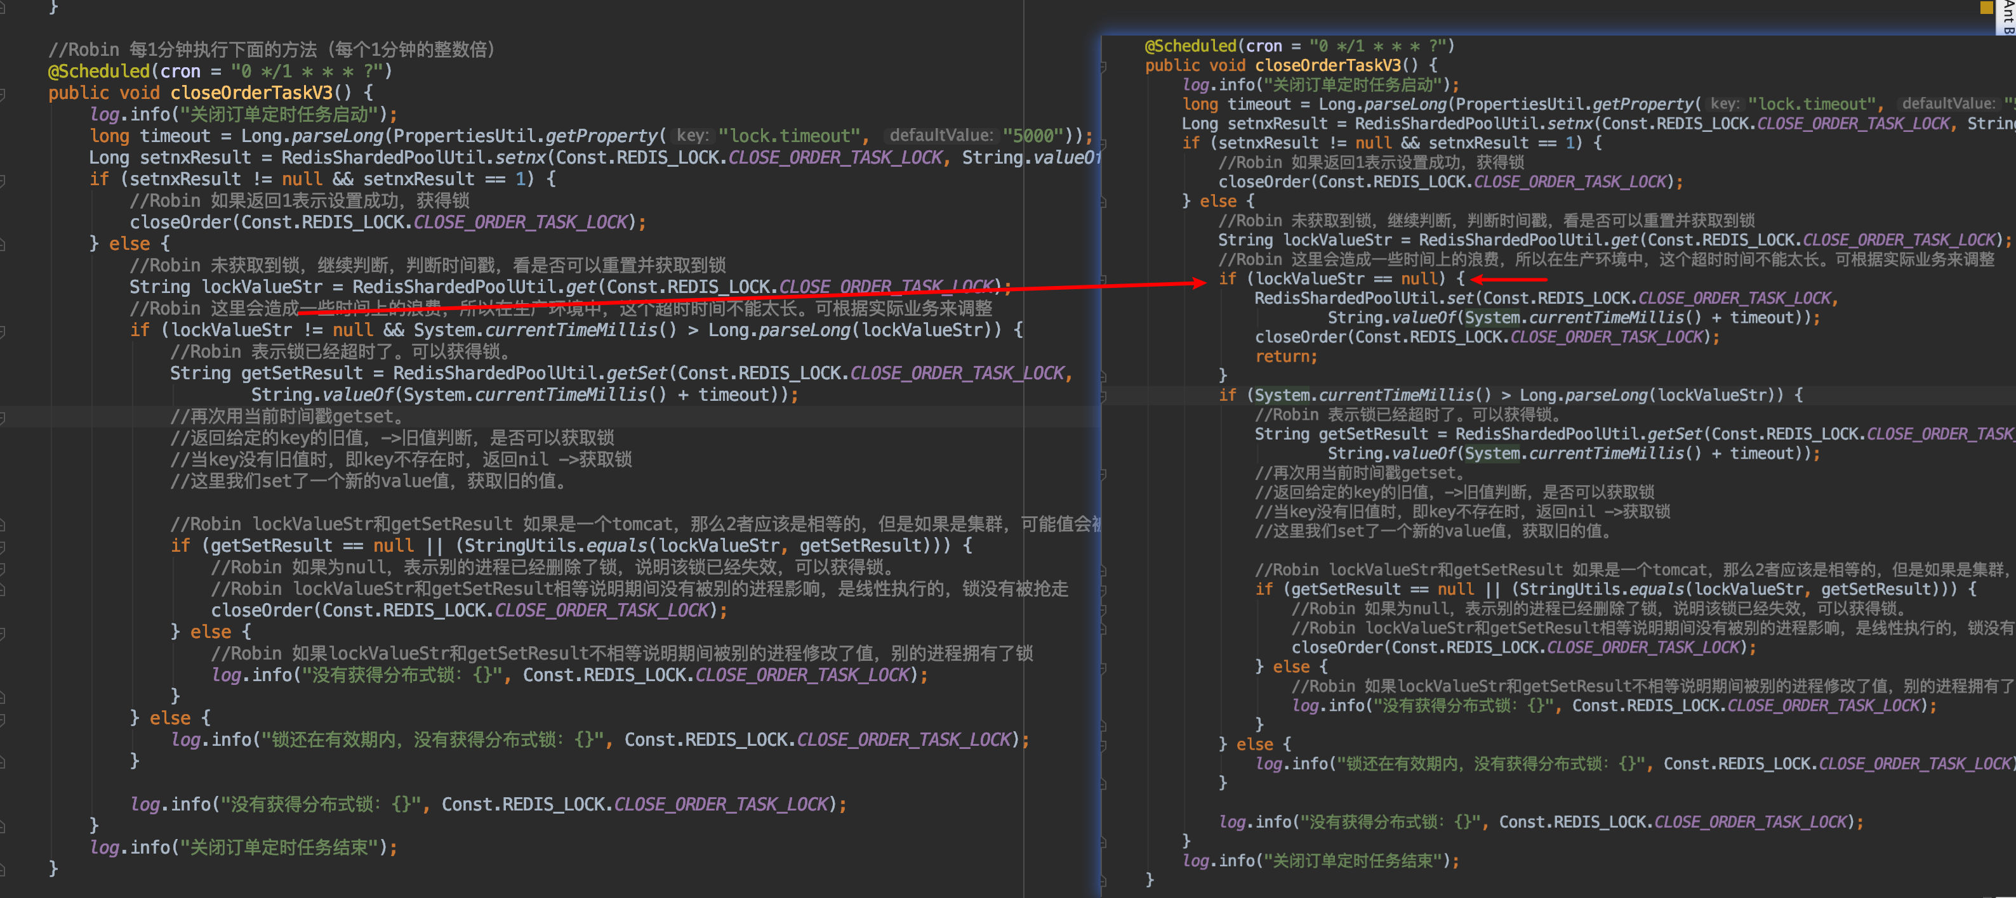Image resolution: width=2016 pixels, height=898 pixels.
Task: Fold the left pane's 'lockValueStr != null' if block
Action: coord(3,332)
